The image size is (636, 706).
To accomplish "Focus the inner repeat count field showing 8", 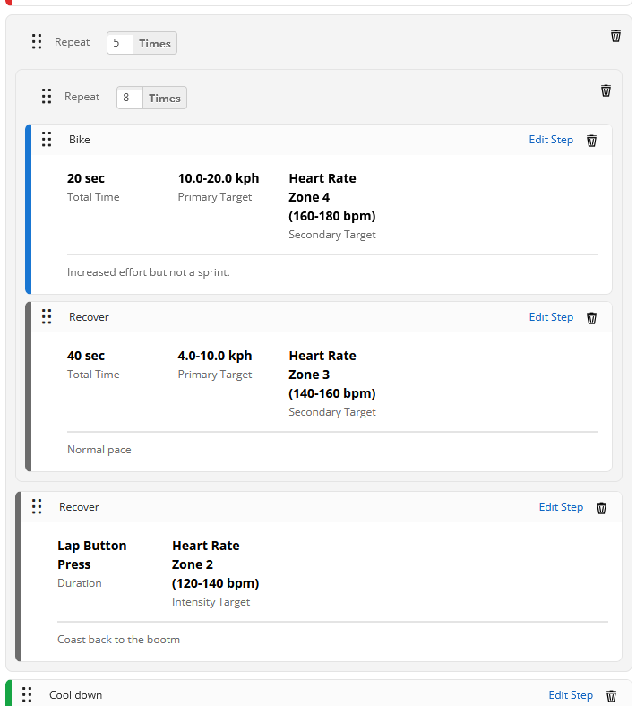I will pos(130,98).
